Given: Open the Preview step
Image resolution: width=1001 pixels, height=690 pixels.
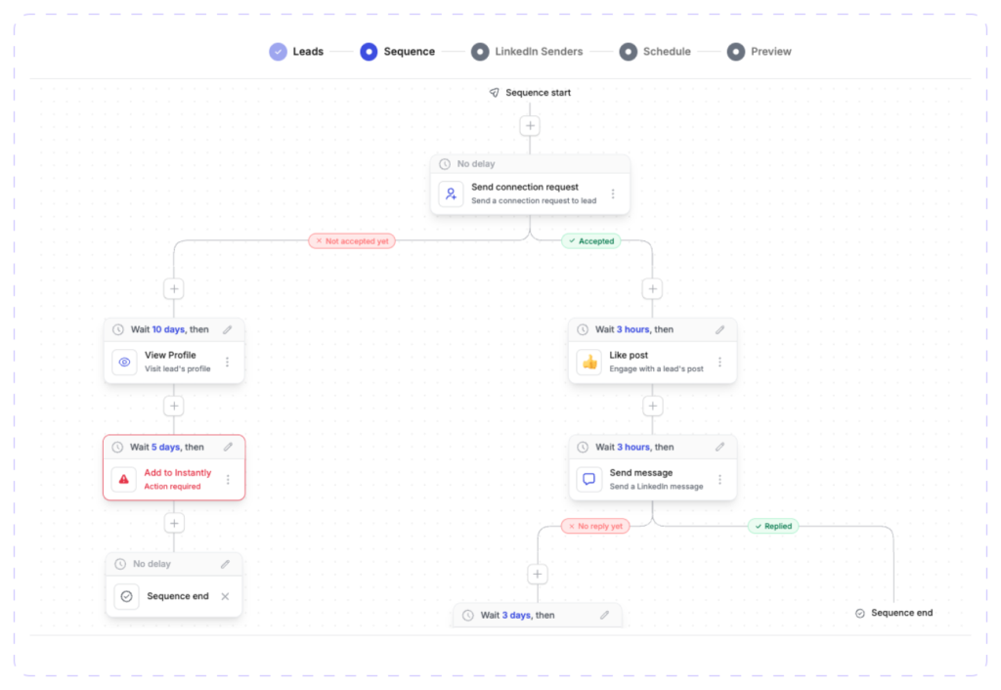Looking at the screenshot, I should 759,52.
